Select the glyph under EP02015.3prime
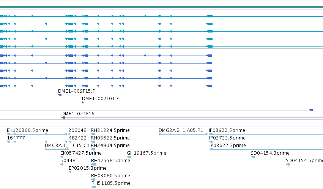 pos(70,172)
